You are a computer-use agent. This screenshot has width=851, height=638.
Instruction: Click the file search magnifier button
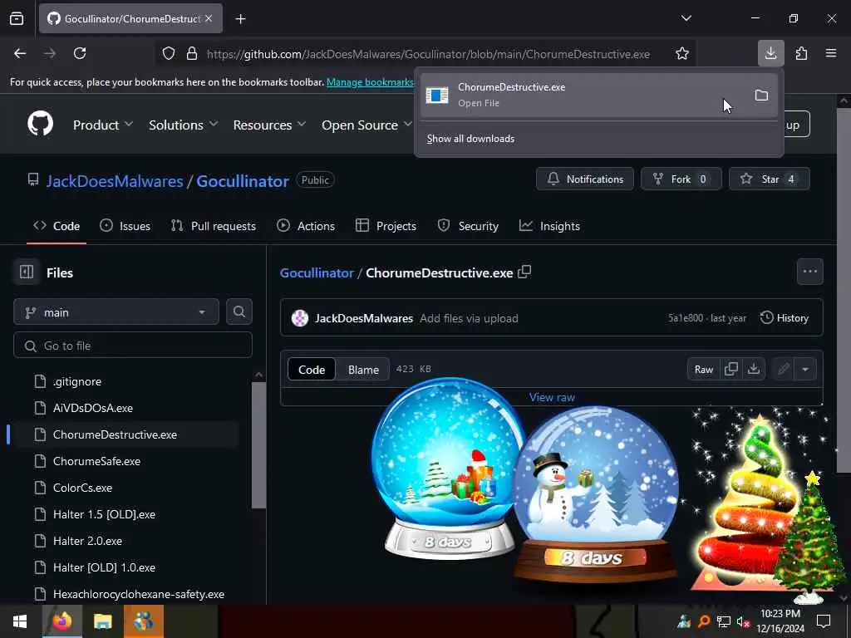click(x=239, y=312)
